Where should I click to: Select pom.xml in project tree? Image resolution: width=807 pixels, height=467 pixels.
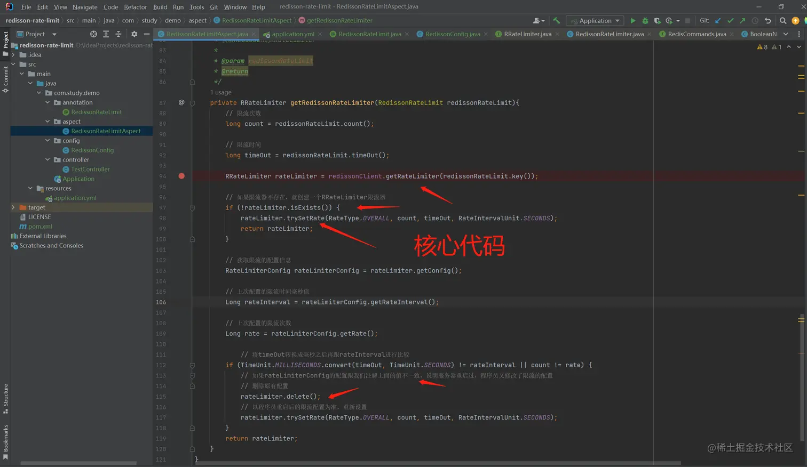point(40,227)
